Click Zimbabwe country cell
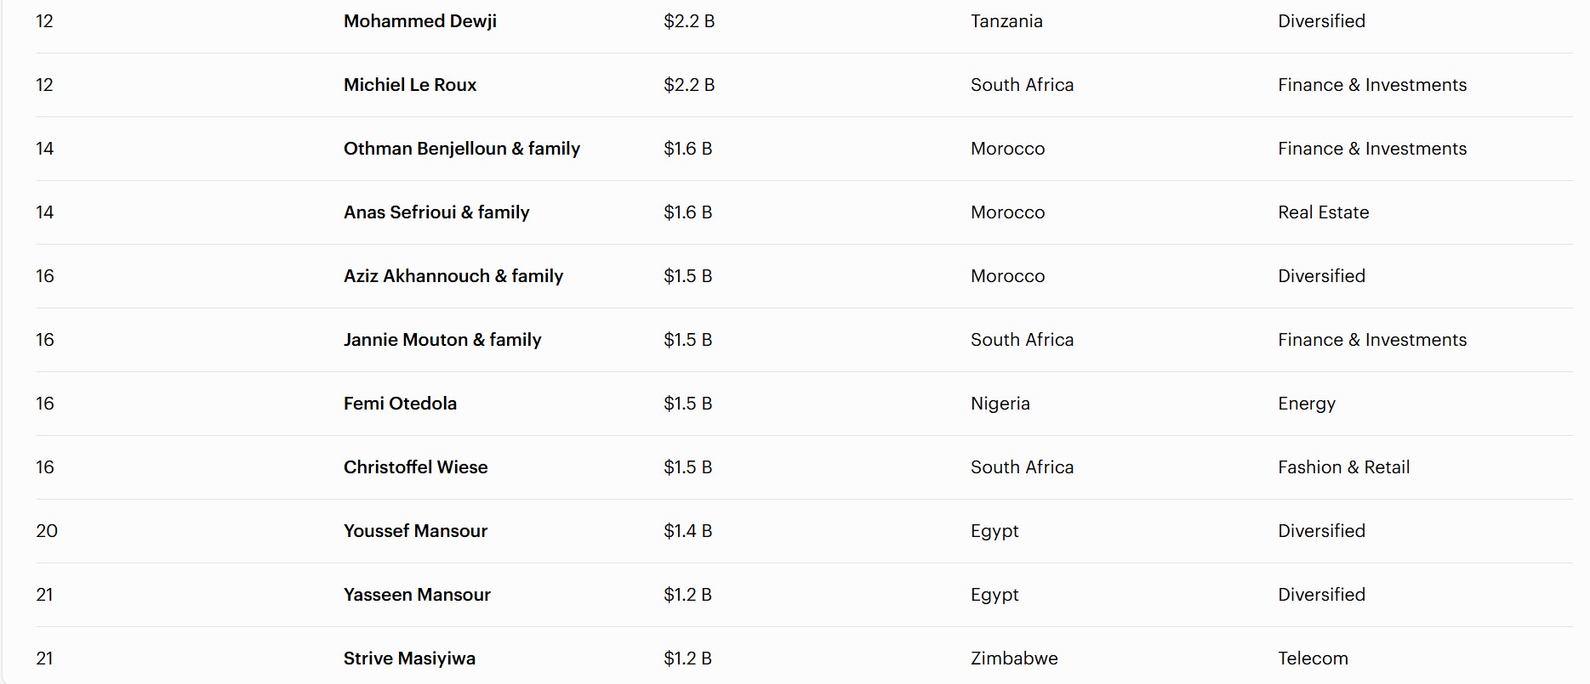Screen dimensions: 1590x684 (1014, 659)
